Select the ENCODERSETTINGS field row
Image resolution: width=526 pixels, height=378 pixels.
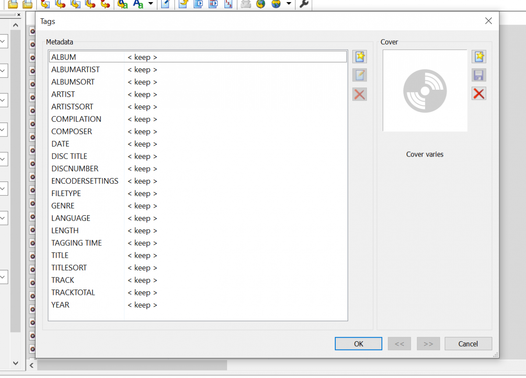[x=198, y=181]
